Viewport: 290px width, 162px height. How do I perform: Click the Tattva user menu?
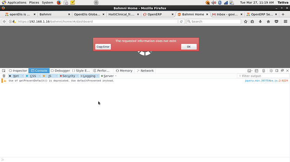283,3
